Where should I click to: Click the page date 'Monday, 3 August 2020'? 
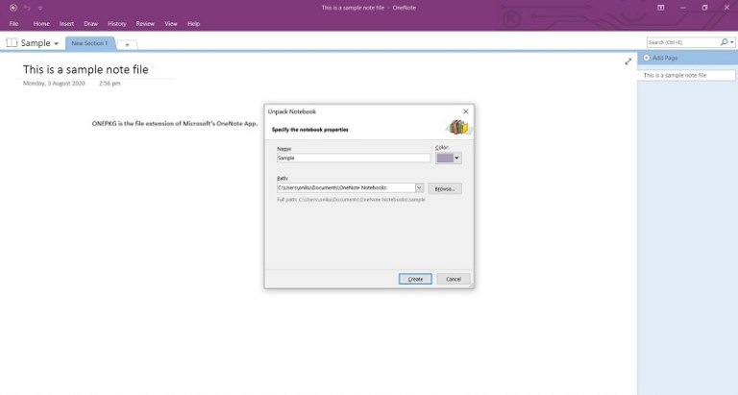pyautogui.click(x=54, y=84)
